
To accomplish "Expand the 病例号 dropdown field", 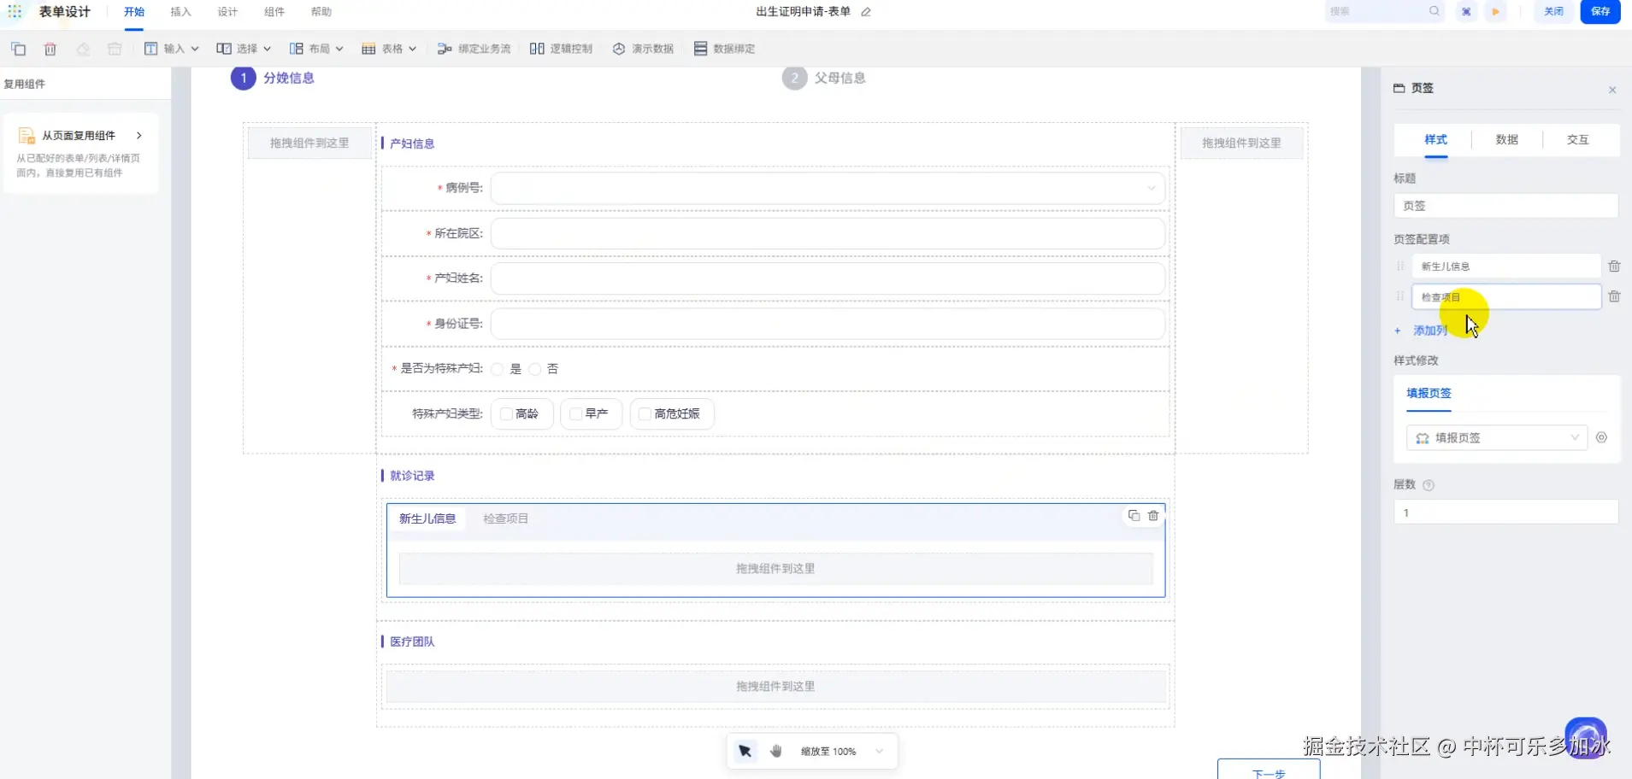I will pyautogui.click(x=828, y=188).
